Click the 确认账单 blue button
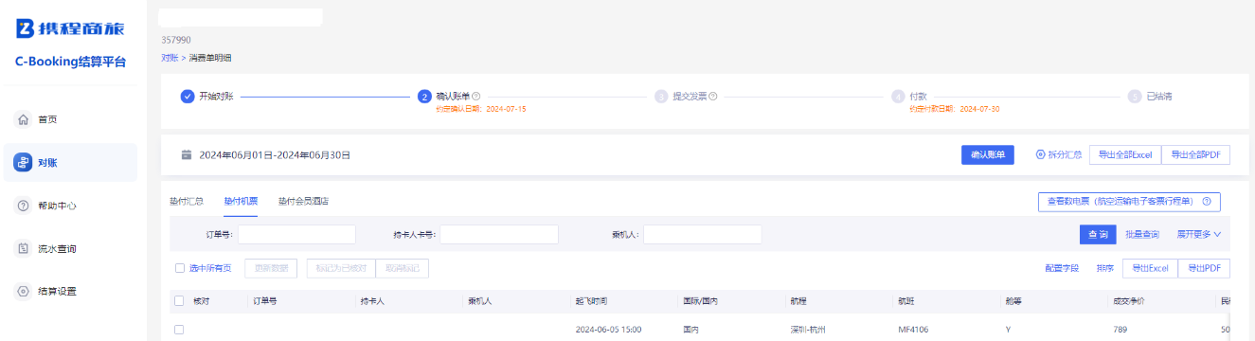The width and height of the screenshot is (1255, 341). (988, 154)
